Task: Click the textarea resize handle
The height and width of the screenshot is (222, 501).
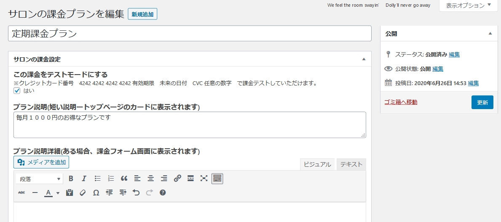Action: click(363, 135)
